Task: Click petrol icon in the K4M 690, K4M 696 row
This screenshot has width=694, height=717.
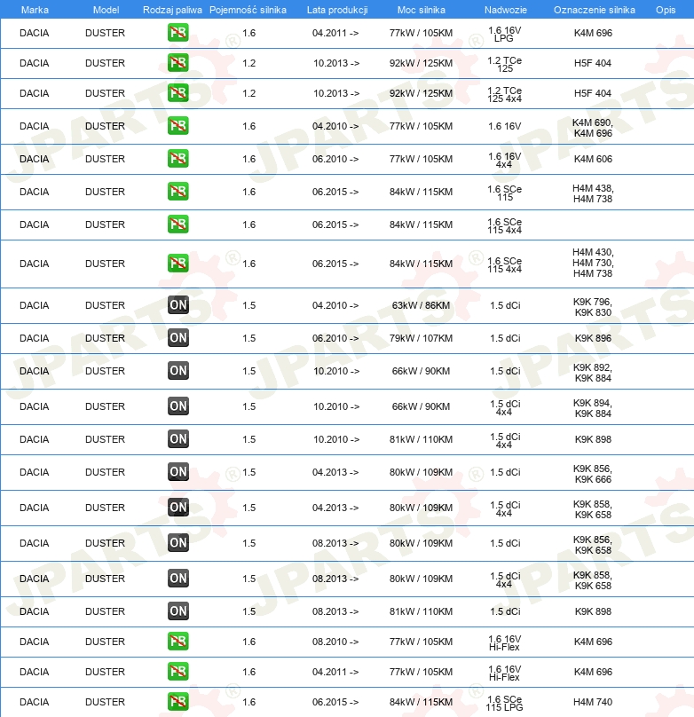Action: 177,126
